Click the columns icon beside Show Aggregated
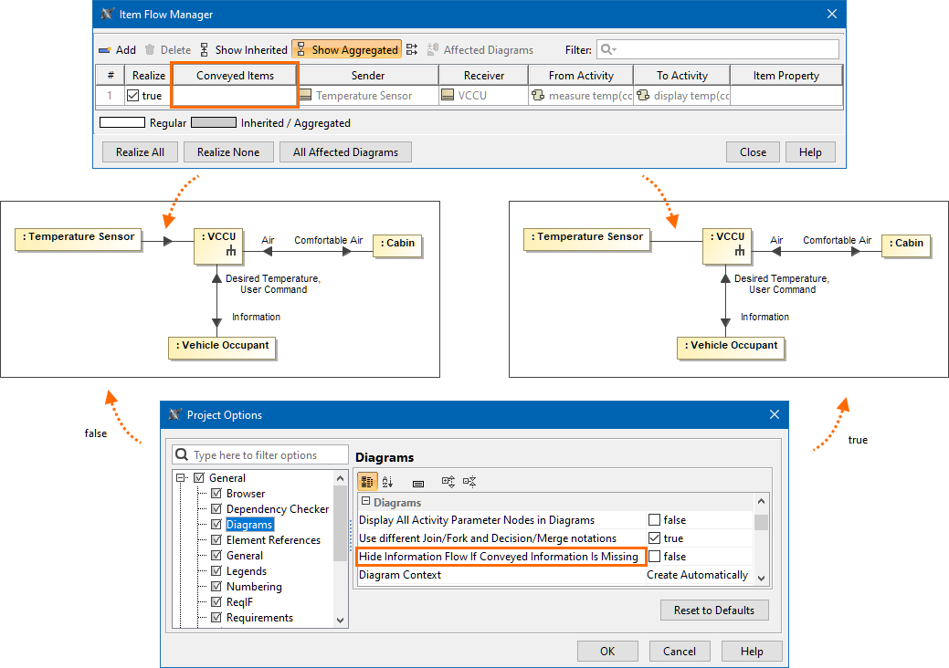 412,50
